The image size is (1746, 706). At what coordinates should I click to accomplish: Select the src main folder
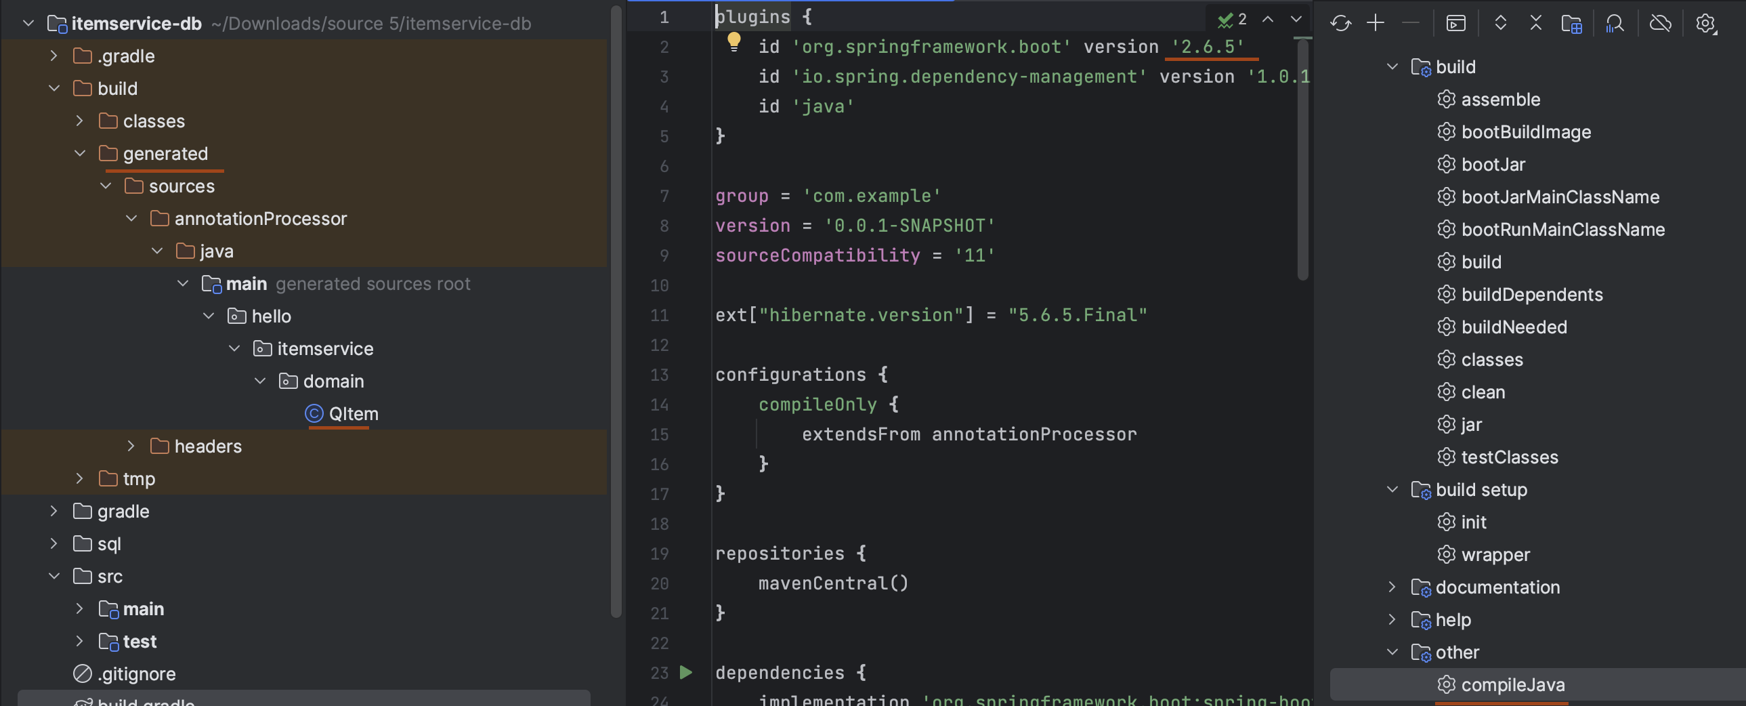(131, 609)
